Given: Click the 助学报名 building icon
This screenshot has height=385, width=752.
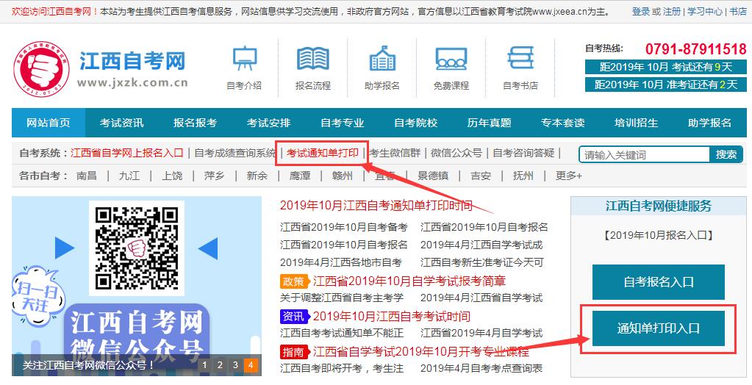Looking at the screenshot, I should (382, 59).
